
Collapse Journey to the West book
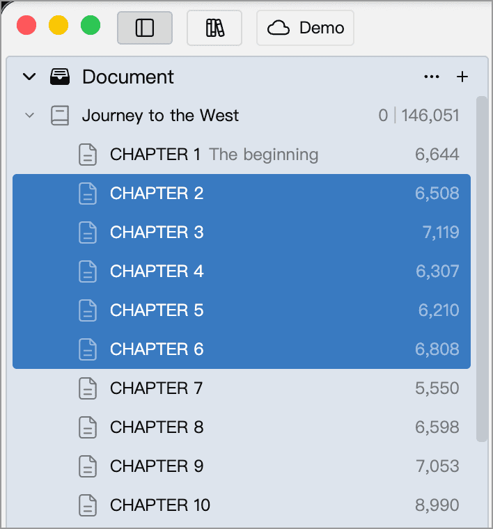(x=30, y=116)
